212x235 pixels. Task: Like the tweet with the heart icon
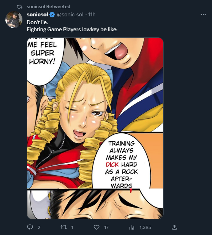tap(96, 227)
